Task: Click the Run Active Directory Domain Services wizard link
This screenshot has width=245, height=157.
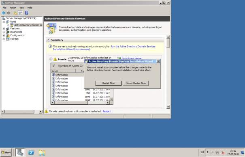Action: 104,48
